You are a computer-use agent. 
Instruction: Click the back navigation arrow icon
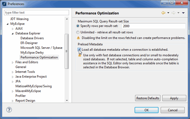[x=163, y=13]
